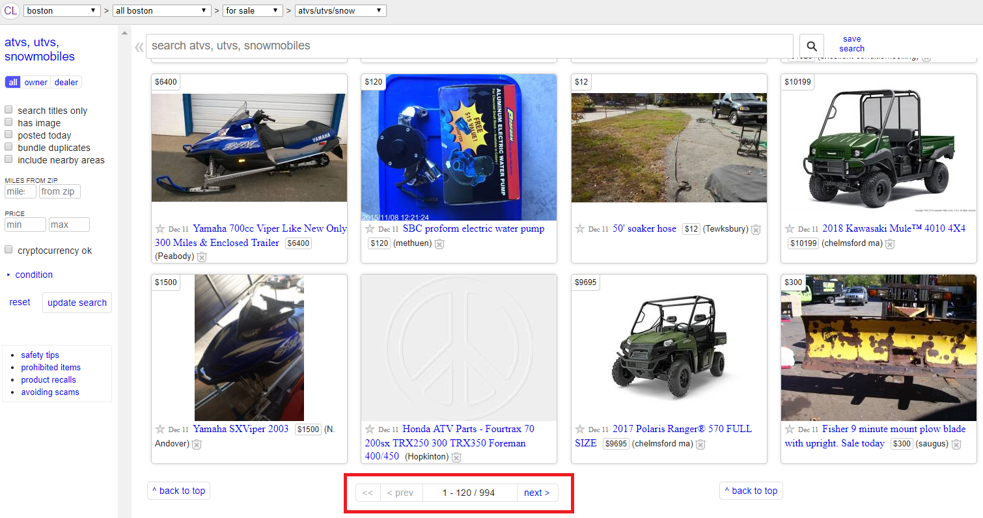This screenshot has height=518, width=983.
Task: Star the Honda ATV Parts listing
Action: click(x=370, y=429)
